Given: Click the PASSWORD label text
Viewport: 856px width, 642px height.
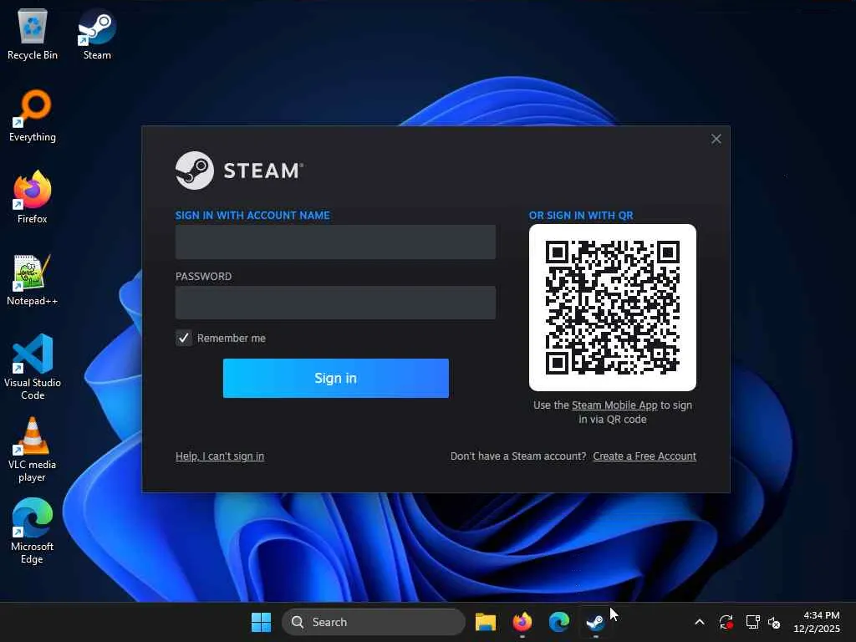Looking at the screenshot, I should click(203, 276).
